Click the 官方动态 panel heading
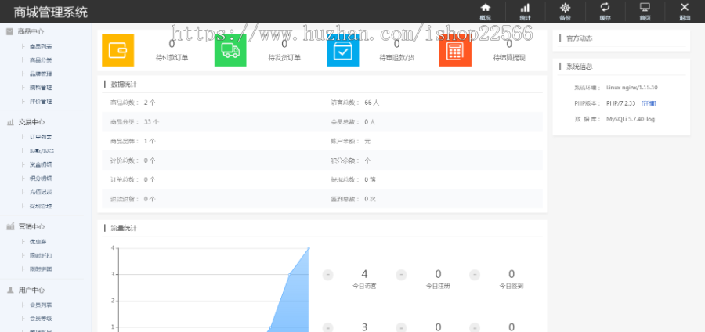Image resolution: width=705 pixels, height=332 pixels. (x=579, y=38)
